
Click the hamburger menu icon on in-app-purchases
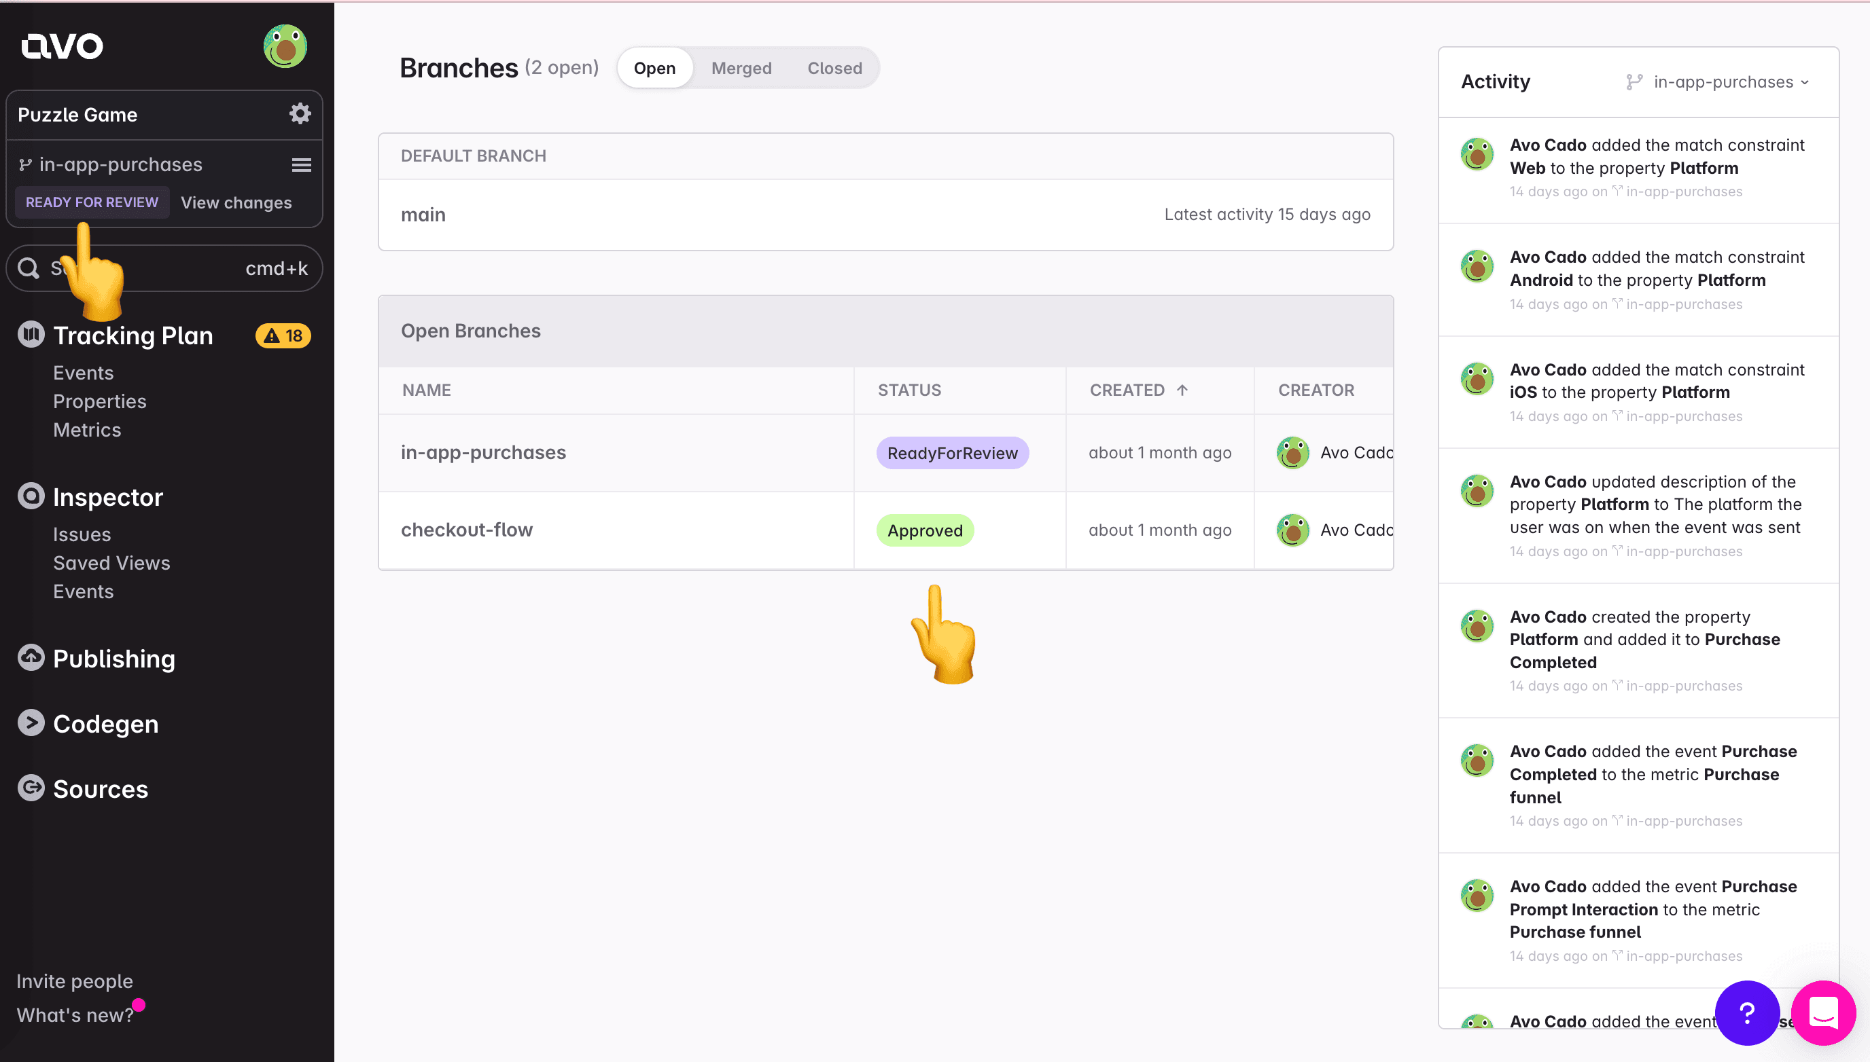pyautogui.click(x=300, y=163)
